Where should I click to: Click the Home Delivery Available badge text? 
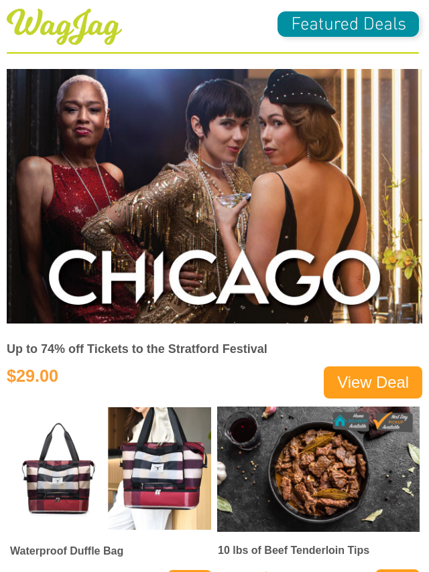click(x=357, y=421)
